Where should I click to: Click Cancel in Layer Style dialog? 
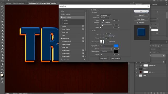(141, 15)
